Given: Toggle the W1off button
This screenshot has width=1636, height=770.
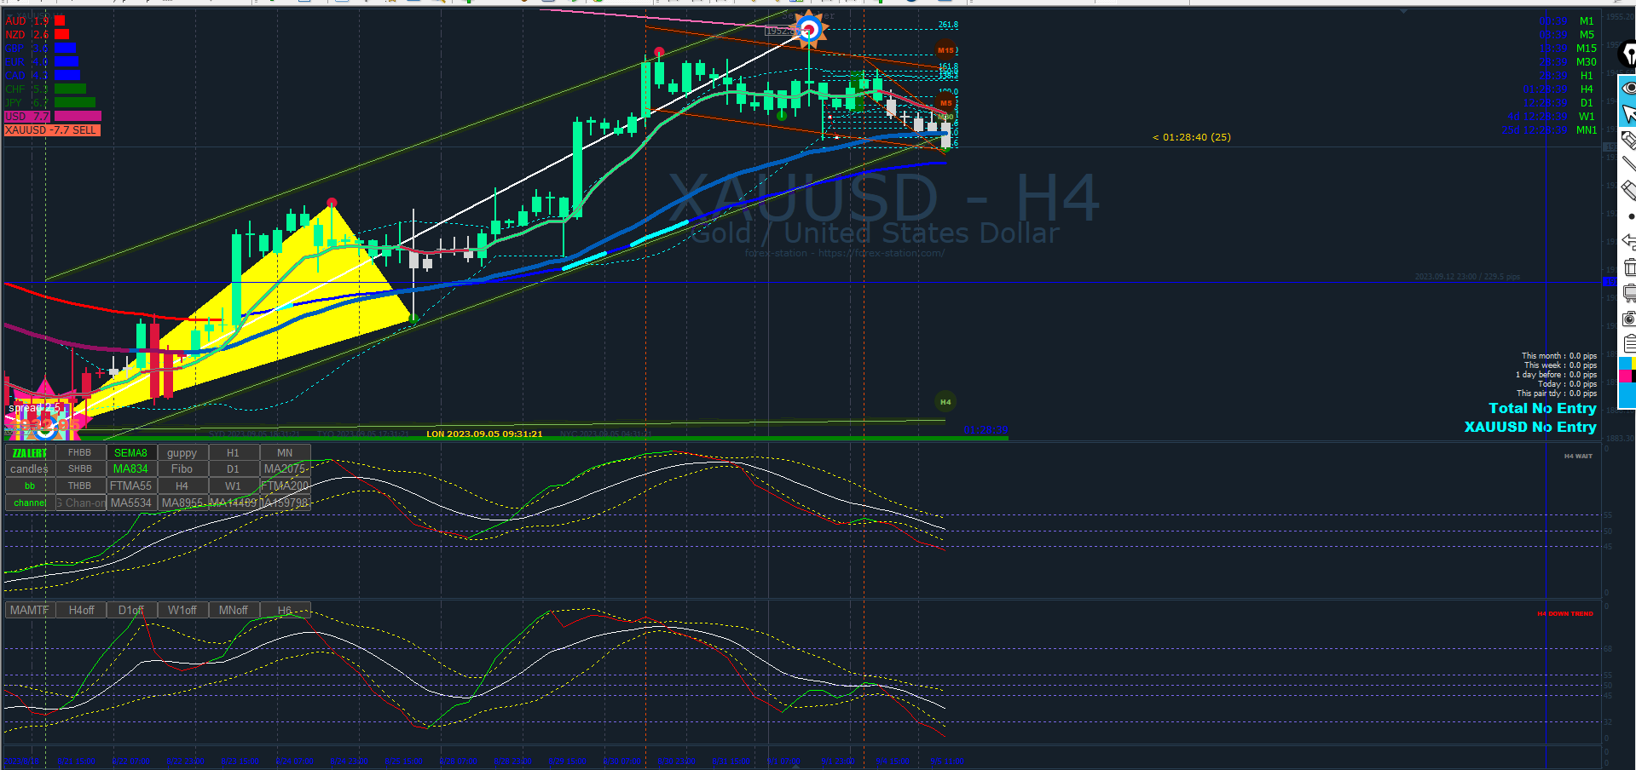Looking at the screenshot, I should 182,610.
